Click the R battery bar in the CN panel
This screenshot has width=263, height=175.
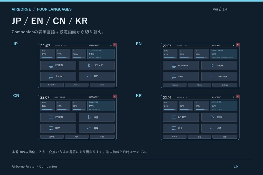(79, 109)
